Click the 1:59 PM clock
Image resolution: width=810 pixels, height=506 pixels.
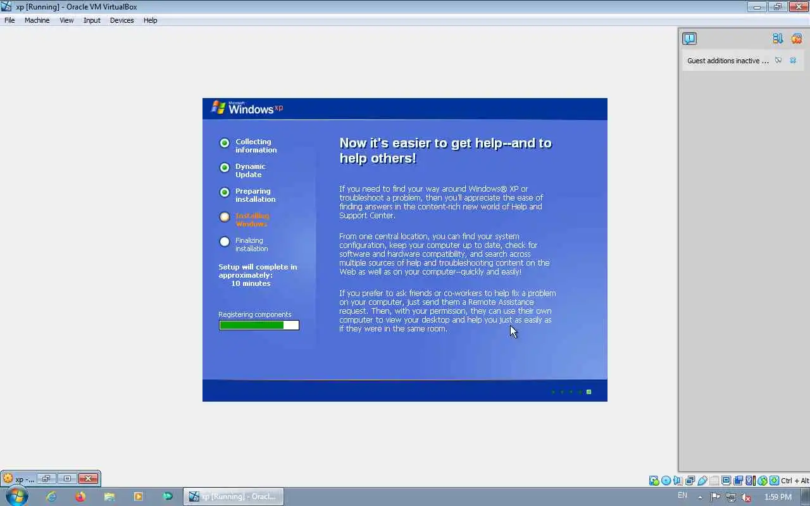point(778,497)
